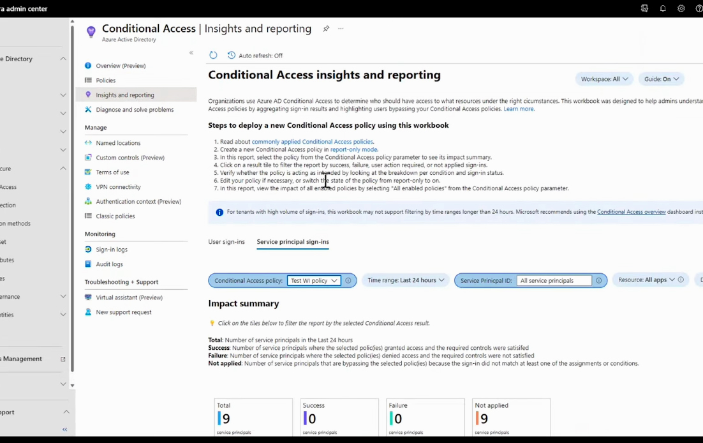
Task: Click info icon beside Conditional Access policy dropdown
Action: [348, 280]
